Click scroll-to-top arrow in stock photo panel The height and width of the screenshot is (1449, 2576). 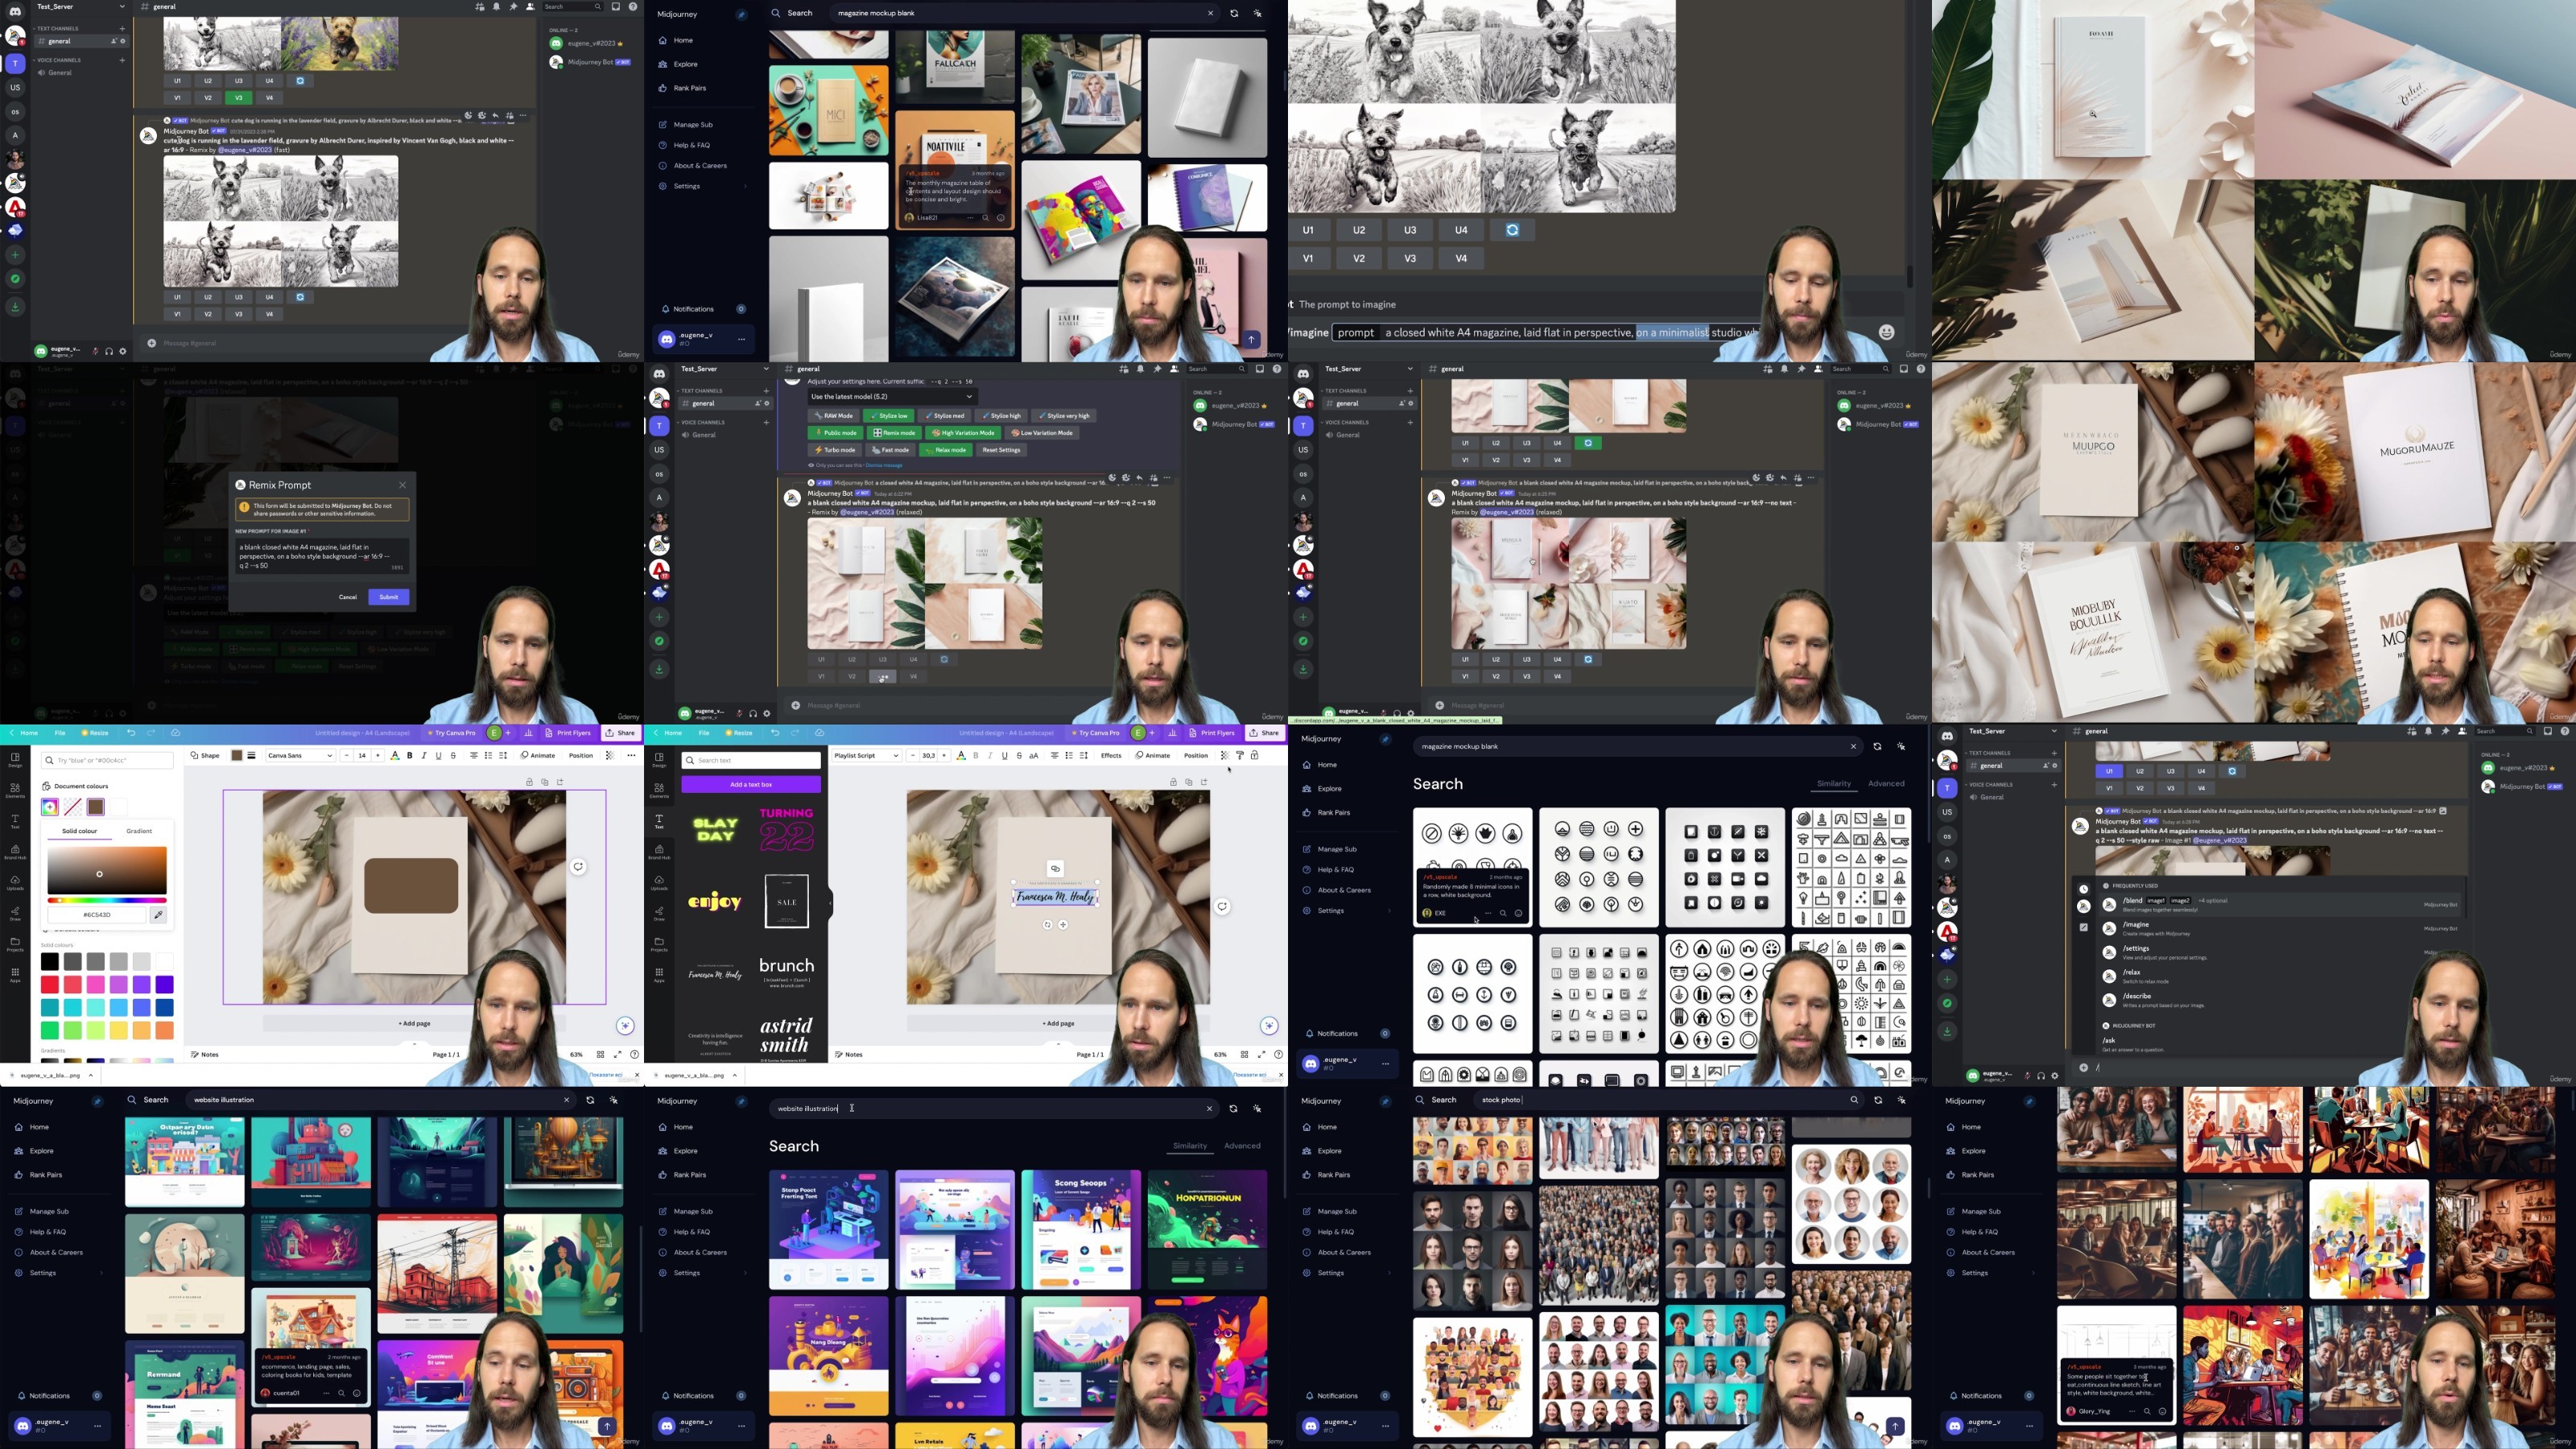pyautogui.click(x=1895, y=1427)
